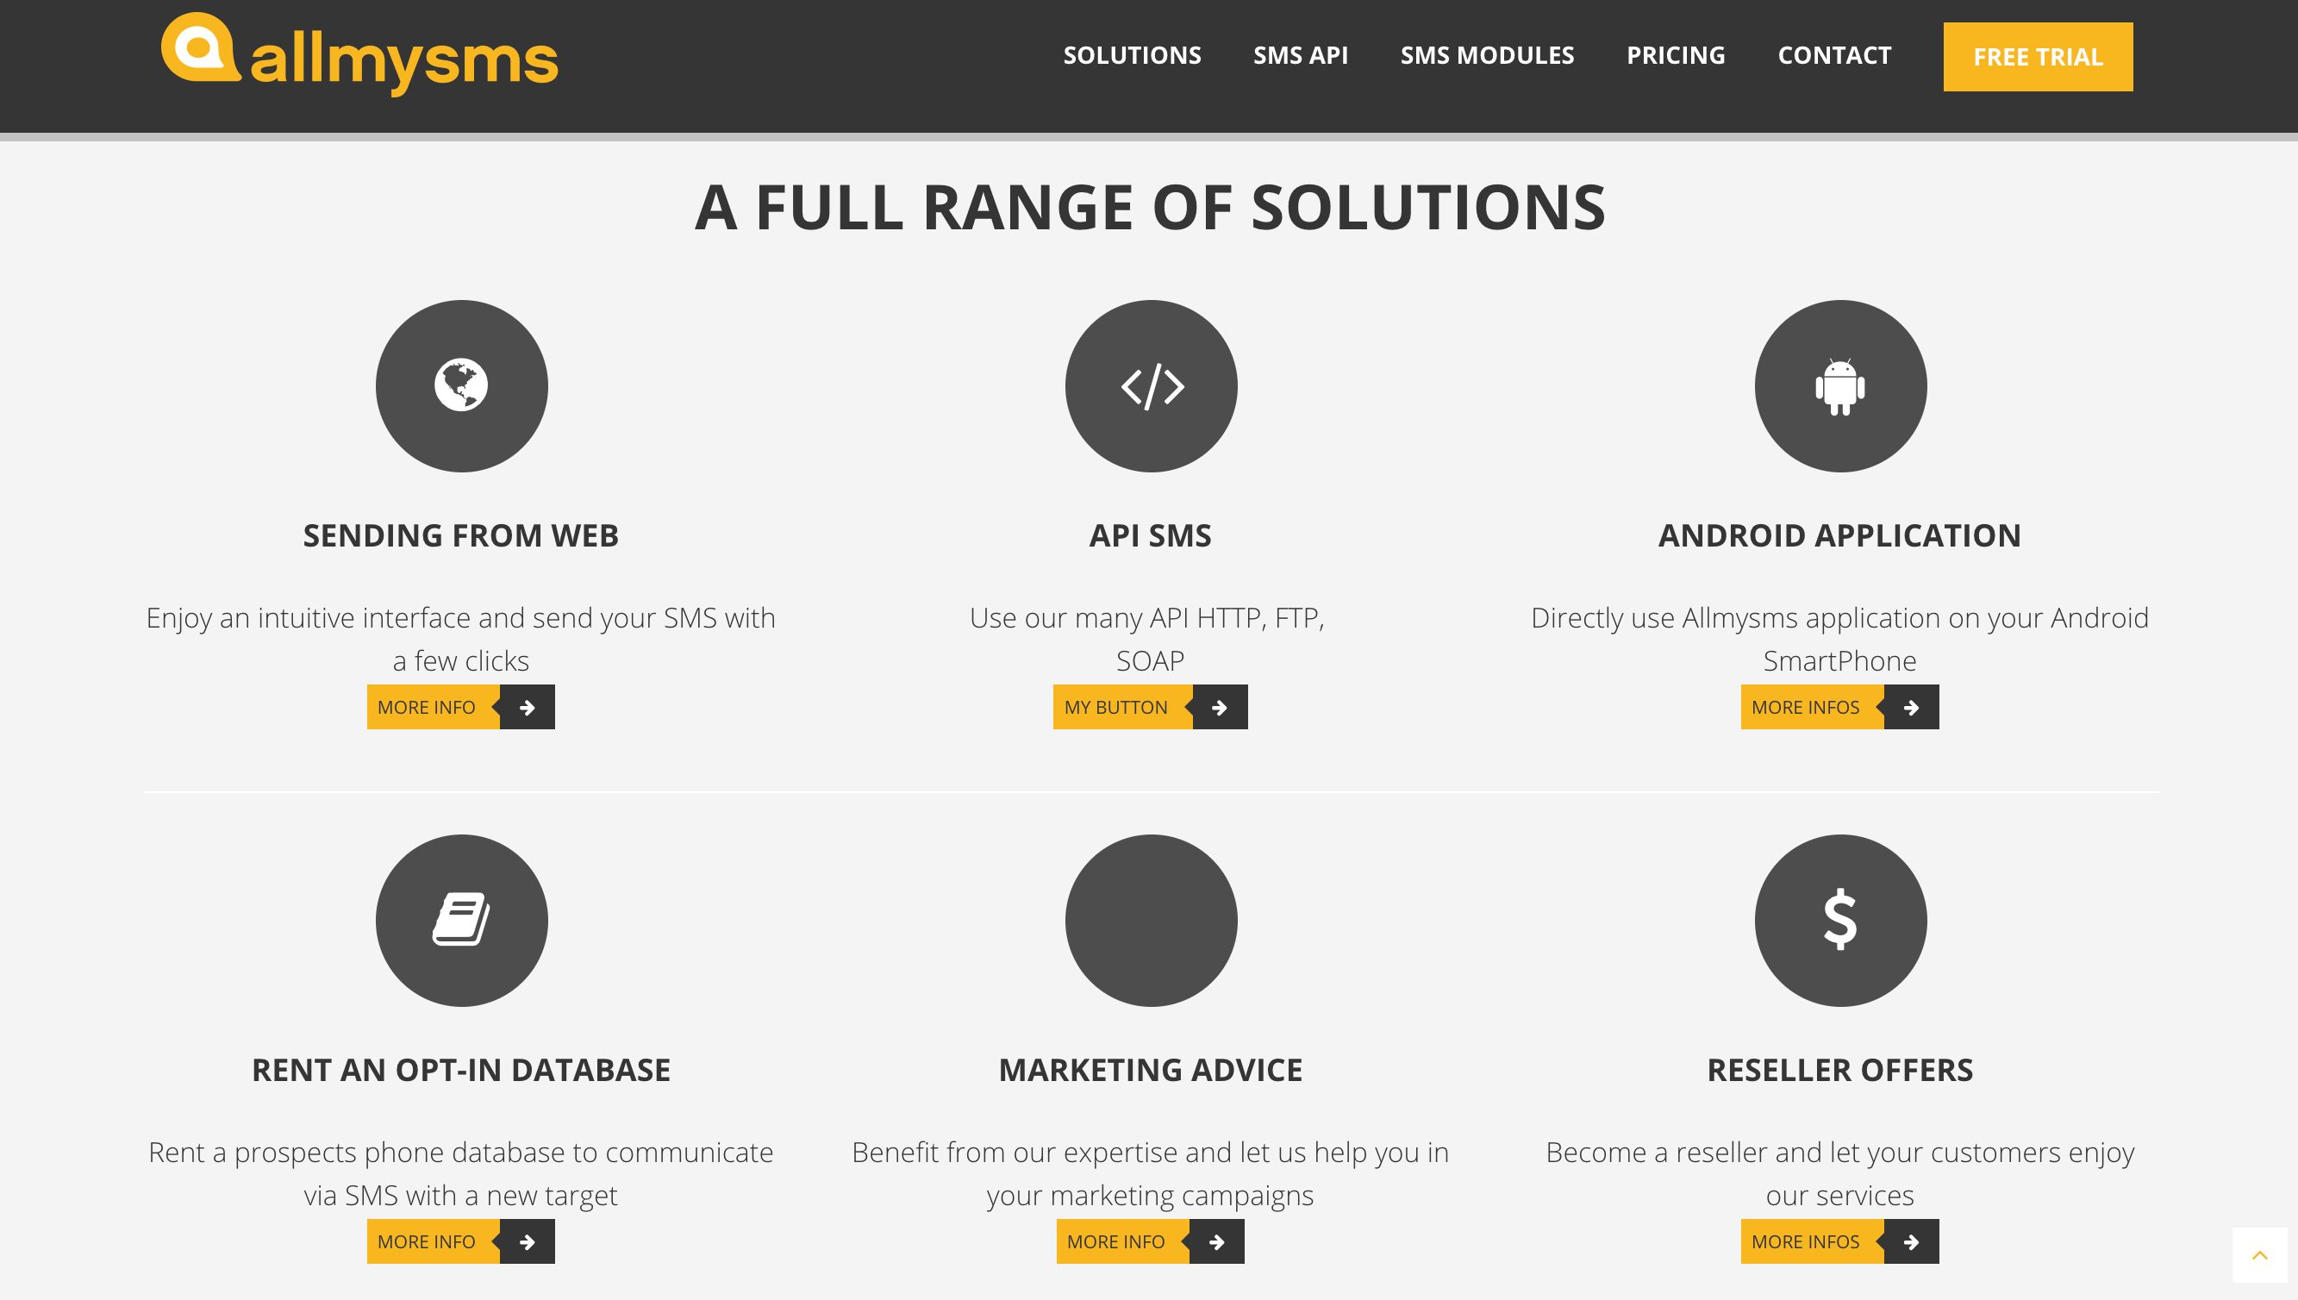Open the SMS API menu item
This screenshot has width=2298, height=1300.
pyautogui.click(x=1300, y=55)
